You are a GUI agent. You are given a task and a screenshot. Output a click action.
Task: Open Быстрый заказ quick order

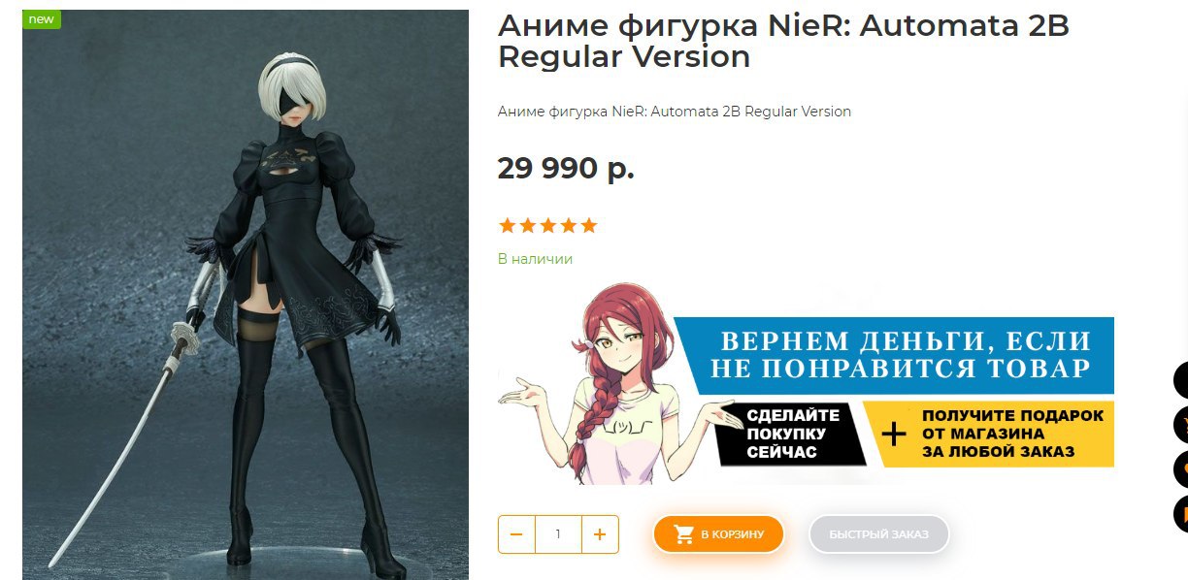pos(878,534)
